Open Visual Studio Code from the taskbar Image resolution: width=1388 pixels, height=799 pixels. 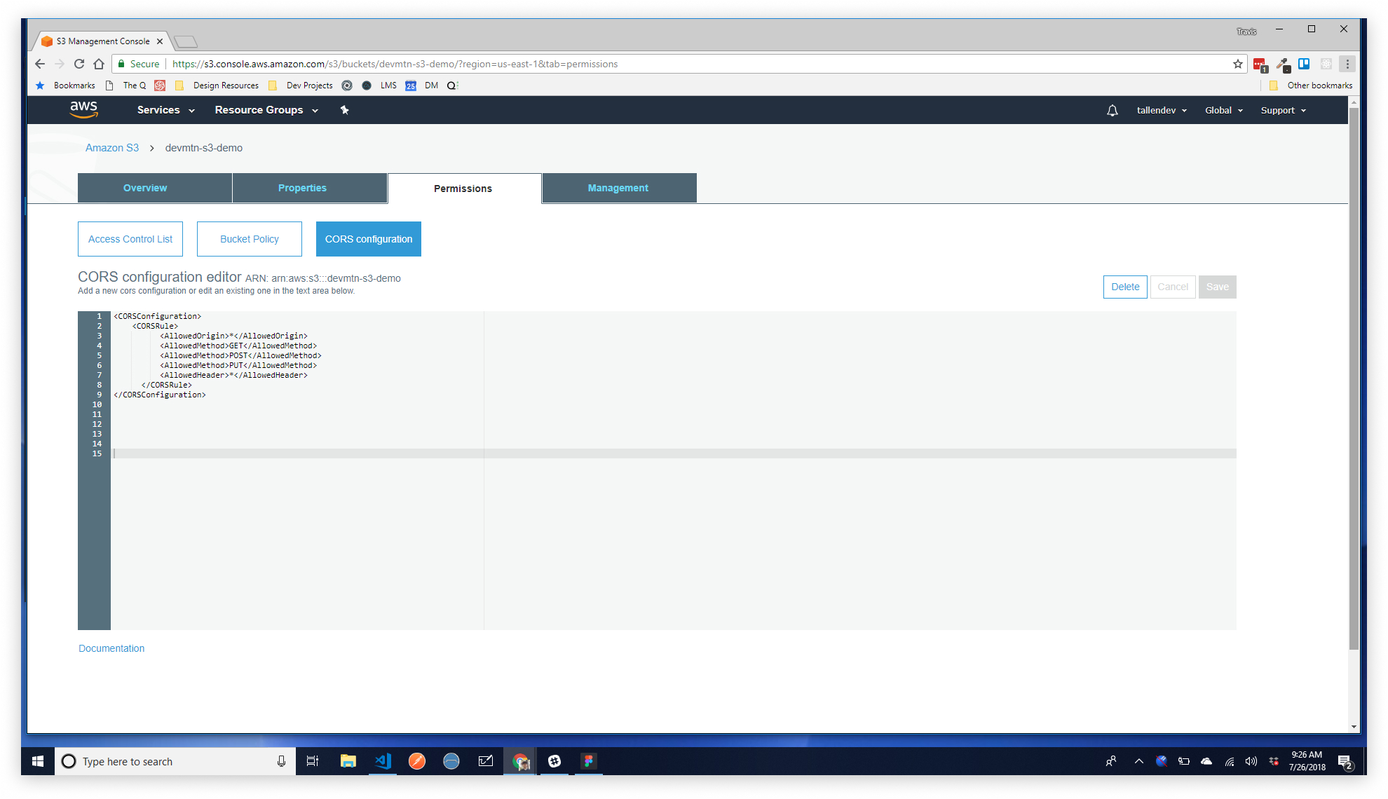[383, 761]
